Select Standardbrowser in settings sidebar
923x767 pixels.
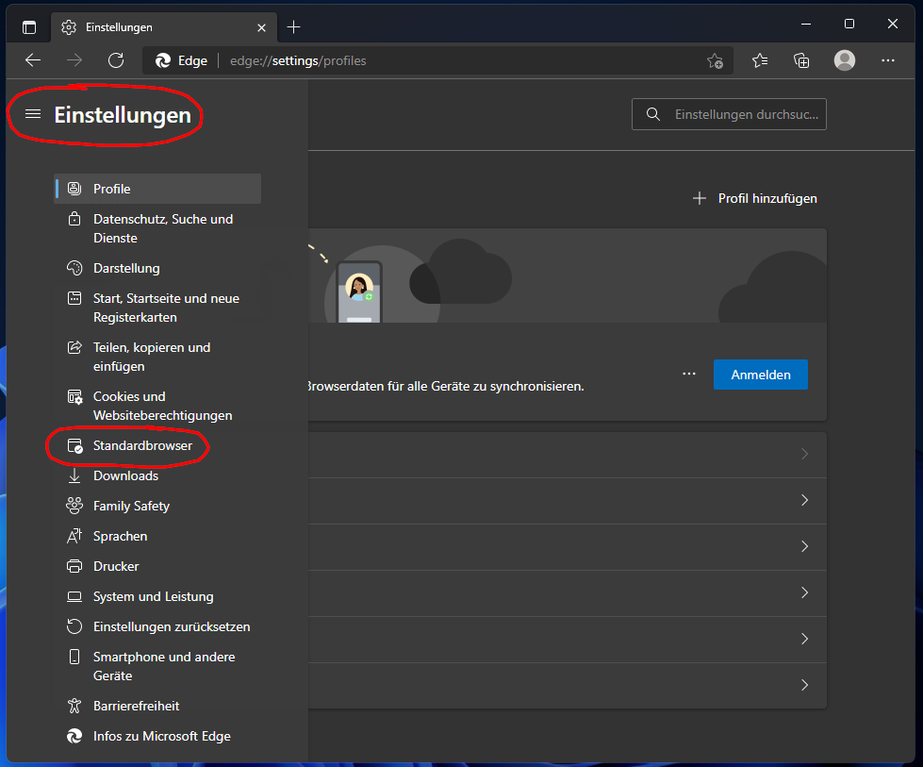click(142, 445)
